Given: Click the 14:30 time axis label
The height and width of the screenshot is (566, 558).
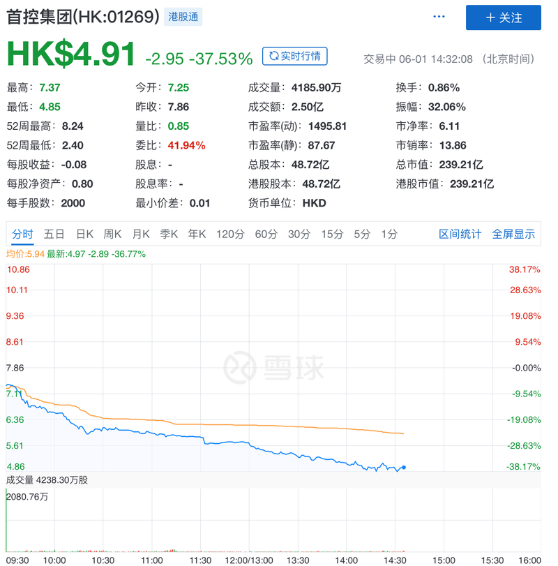Looking at the screenshot, I should 395,560.
